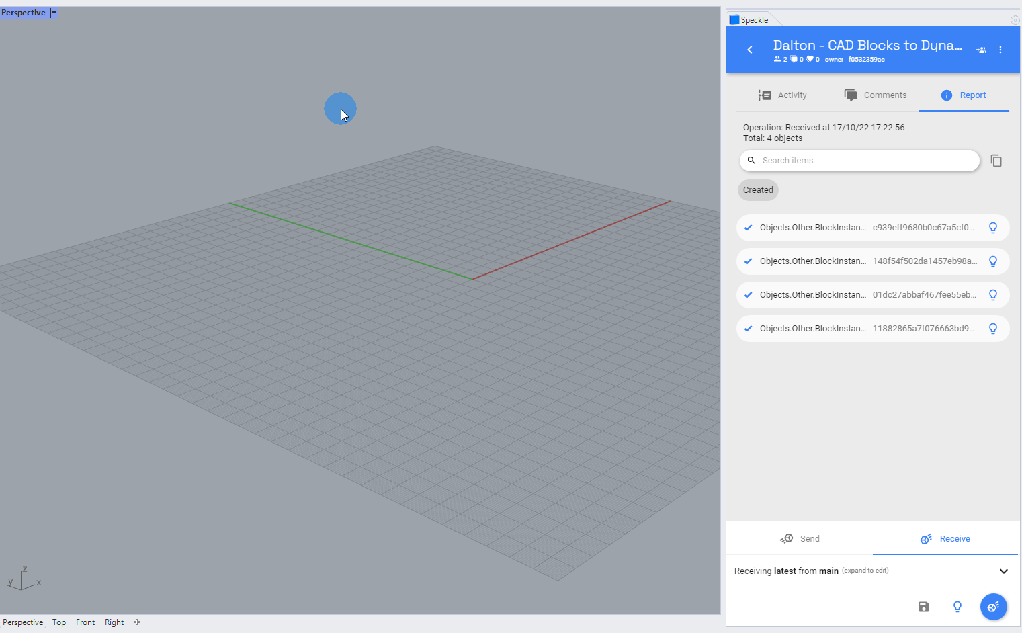Screen dimensions: 1022x633
Task: Open the Perspective viewport dropdown arrow
Action: click(54, 13)
